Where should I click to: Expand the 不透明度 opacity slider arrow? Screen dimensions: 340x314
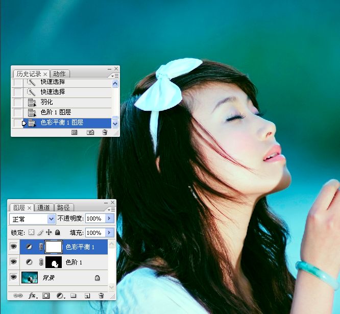109,219
